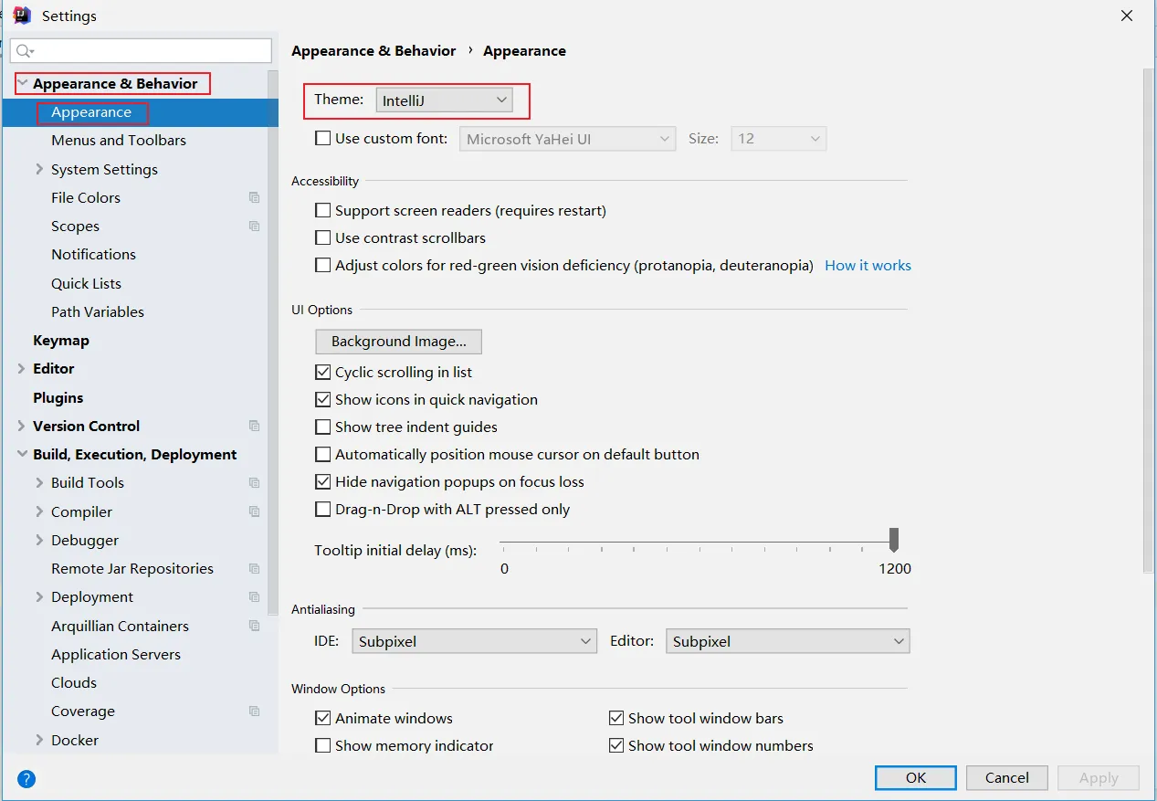Expand the Editor settings tree node
Image resolution: width=1157 pixels, height=801 pixels.
pos(21,368)
